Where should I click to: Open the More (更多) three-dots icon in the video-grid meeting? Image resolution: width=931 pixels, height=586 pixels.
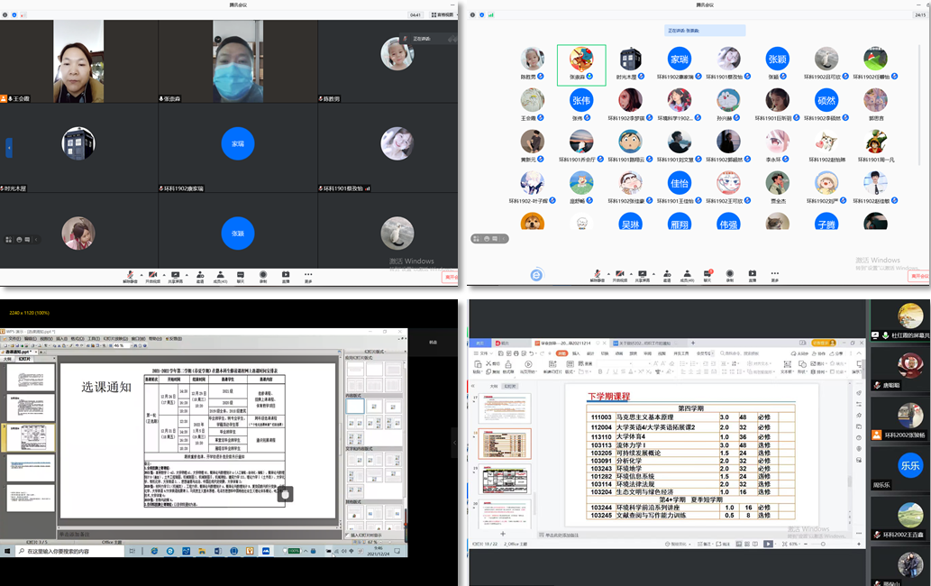(x=308, y=274)
